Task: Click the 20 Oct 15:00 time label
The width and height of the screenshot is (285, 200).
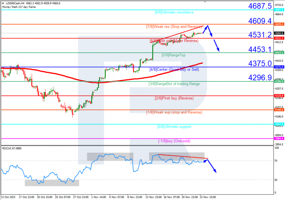Action: click(x=44, y=197)
